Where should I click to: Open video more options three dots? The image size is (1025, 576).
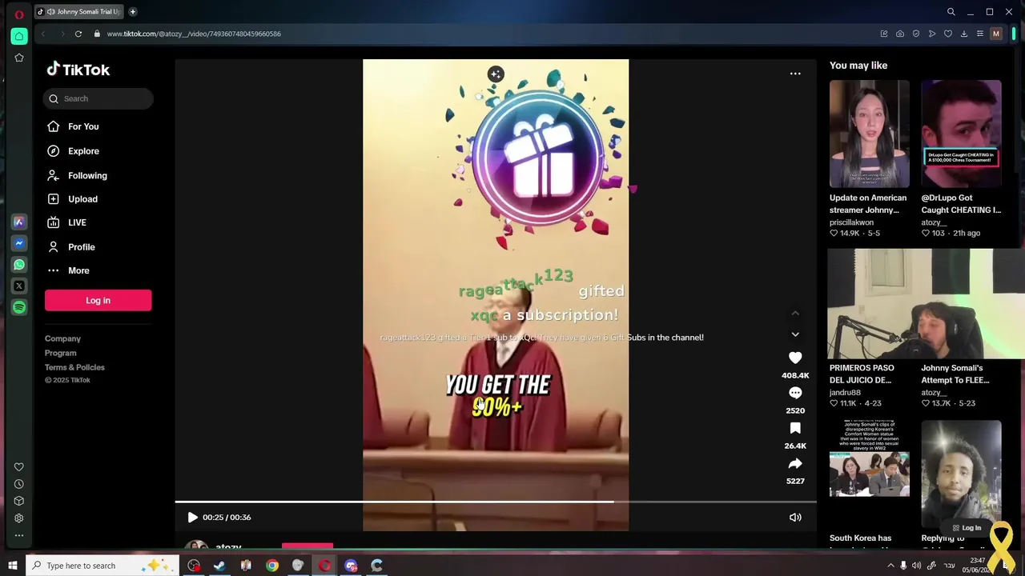(795, 74)
